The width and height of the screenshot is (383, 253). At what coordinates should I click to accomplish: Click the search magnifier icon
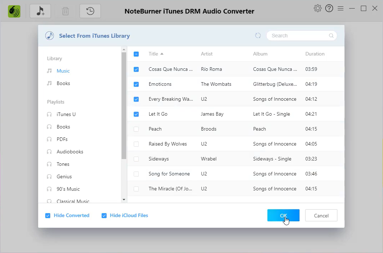coord(331,36)
